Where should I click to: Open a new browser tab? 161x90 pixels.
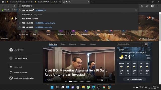(x=92, y=2)
